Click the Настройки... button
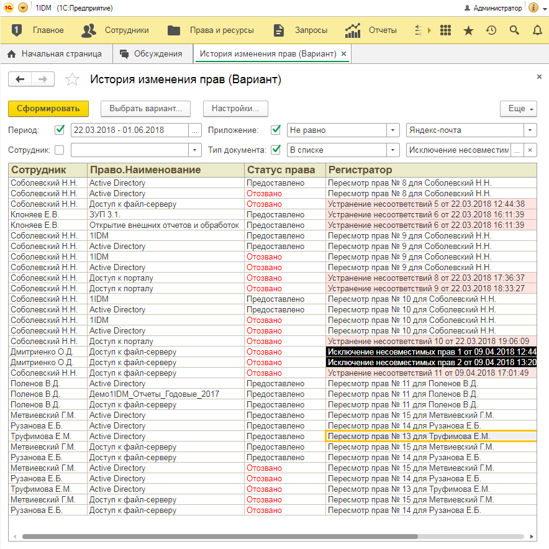The height and width of the screenshot is (549, 549). click(x=235, y=109)
